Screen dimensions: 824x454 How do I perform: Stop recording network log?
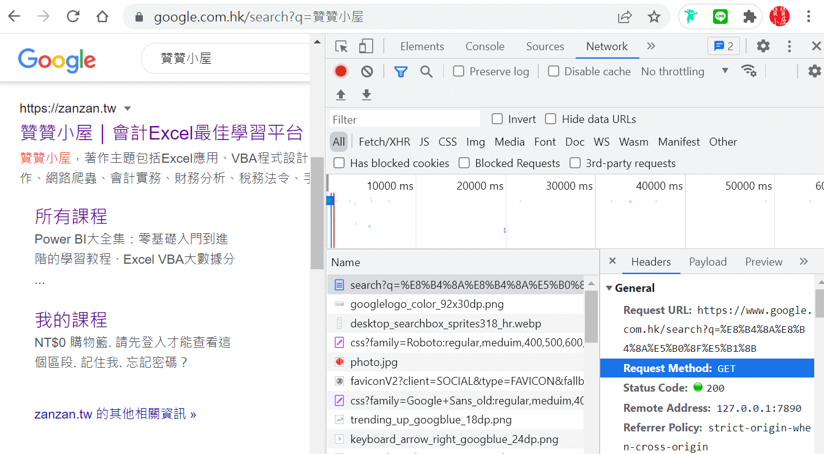pos(341,72)
